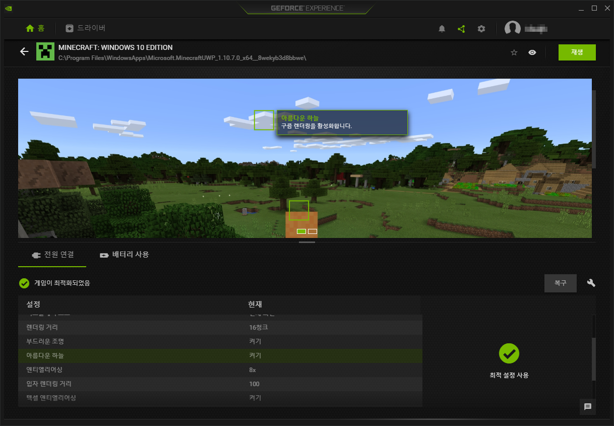The height and width of the screenshot is (426, 614).
Task: Click the 입자 렌더링 거리 row
Action: 220,384
